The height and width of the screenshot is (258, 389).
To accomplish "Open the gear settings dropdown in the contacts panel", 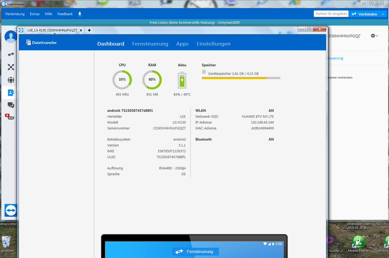I will tap(374, 36).
